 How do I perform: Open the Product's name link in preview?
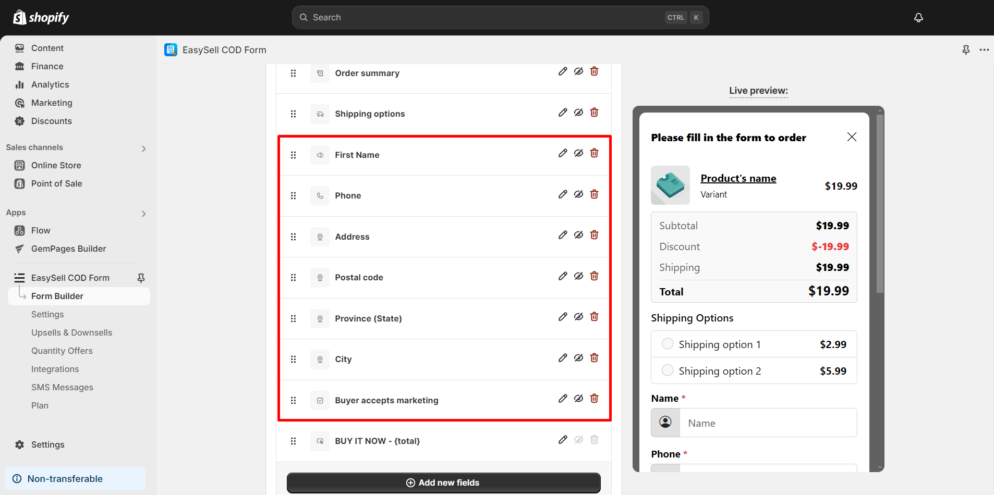click(x=738, y=178)
